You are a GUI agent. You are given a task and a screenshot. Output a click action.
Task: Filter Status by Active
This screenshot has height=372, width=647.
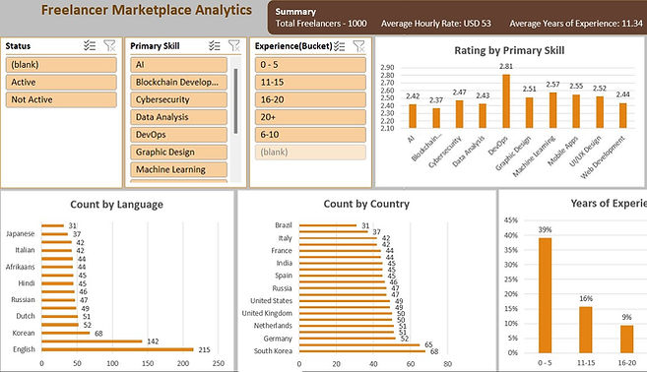[61, 82]
